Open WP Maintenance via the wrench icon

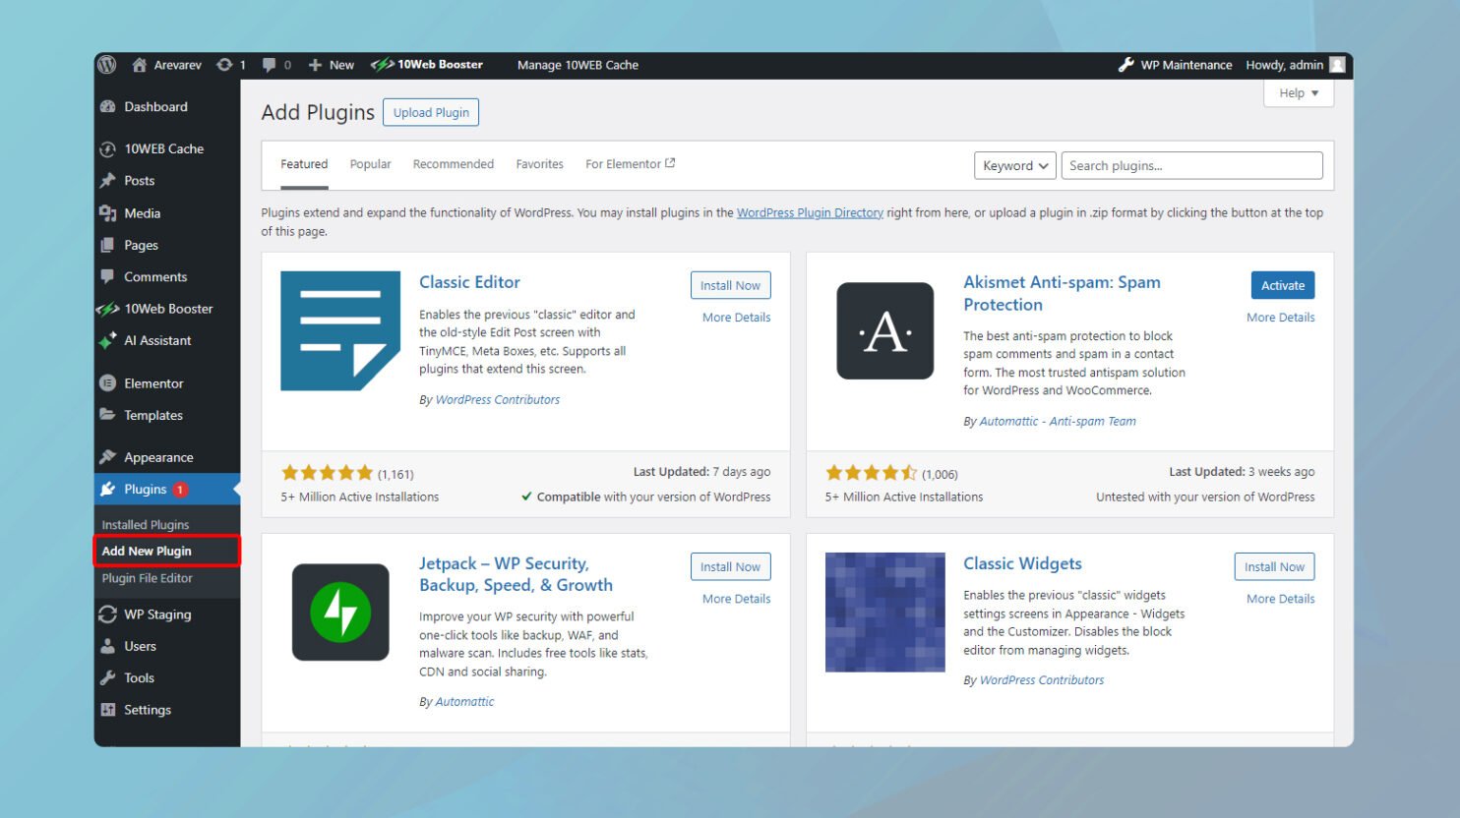coord(1125,64)
